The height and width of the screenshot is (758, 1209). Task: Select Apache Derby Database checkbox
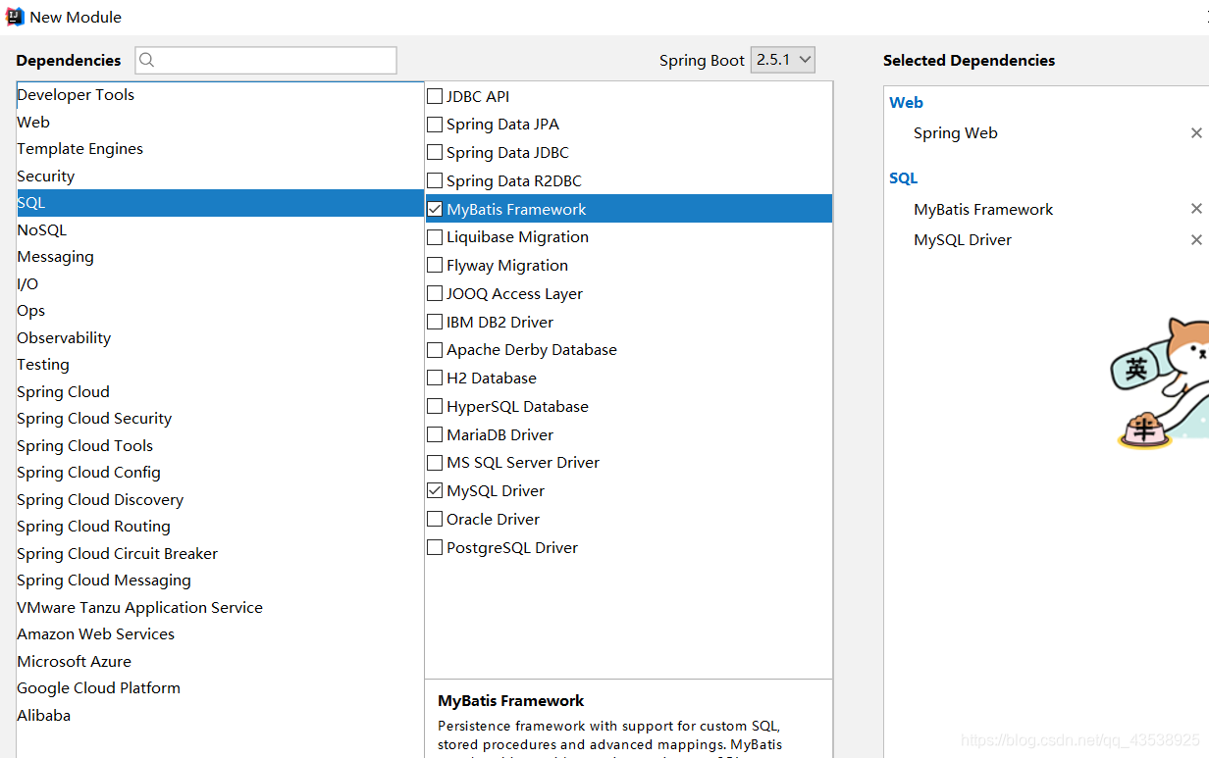[435, 350]
